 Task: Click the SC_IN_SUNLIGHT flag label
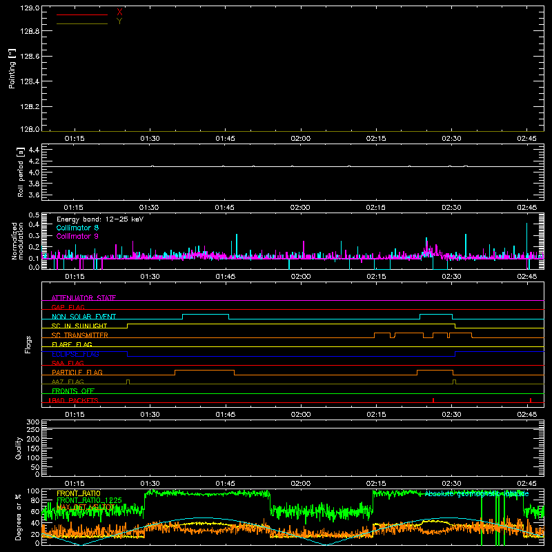[79, 326]
